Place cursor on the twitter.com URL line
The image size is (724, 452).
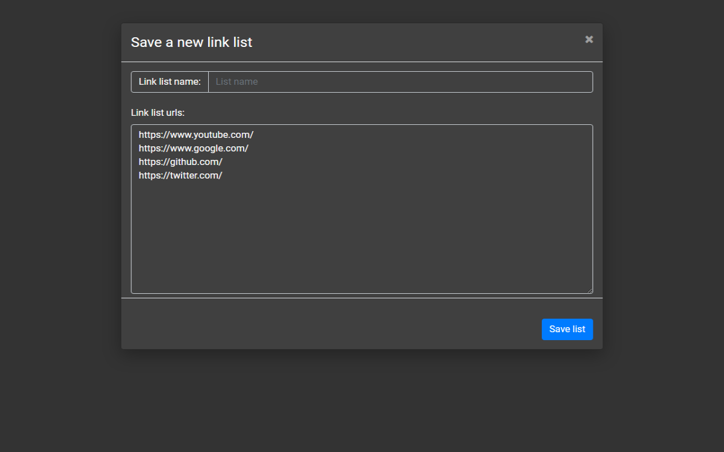pyautogui.click(x=180, y=175)
